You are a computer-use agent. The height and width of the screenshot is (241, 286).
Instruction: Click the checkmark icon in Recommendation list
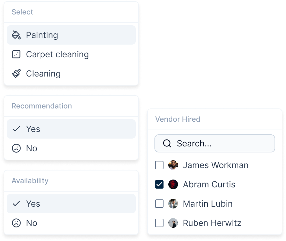pos(16,129)
